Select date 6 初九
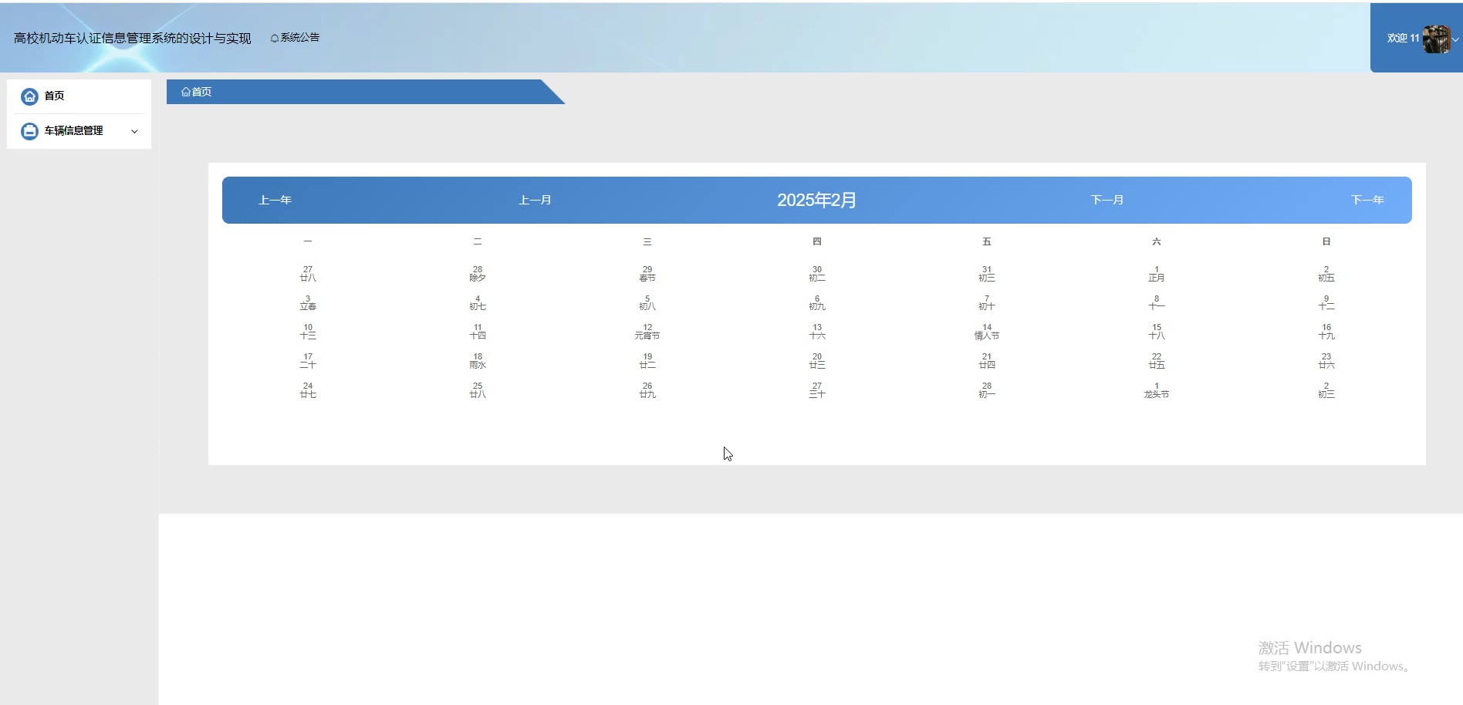Image resolution: width=1463 pixels, height=705 pixels. coord(817,303)
